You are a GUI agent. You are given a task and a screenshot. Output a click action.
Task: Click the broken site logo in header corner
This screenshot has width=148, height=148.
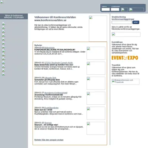click(2, 2)
